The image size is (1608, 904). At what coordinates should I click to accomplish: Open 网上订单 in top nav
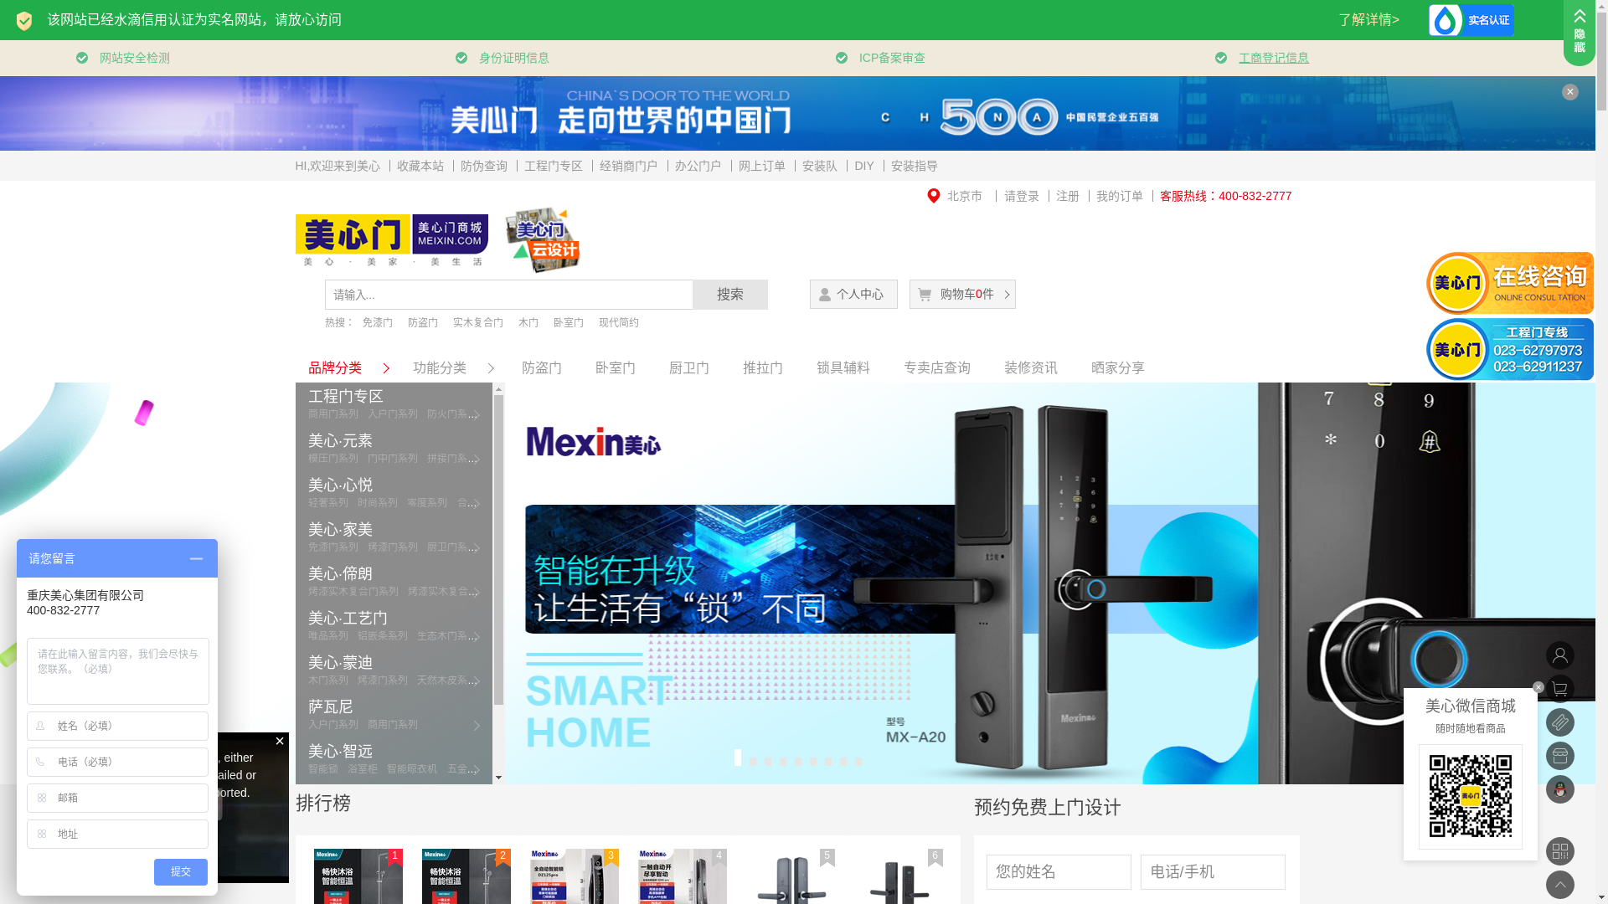coord(762,166)
